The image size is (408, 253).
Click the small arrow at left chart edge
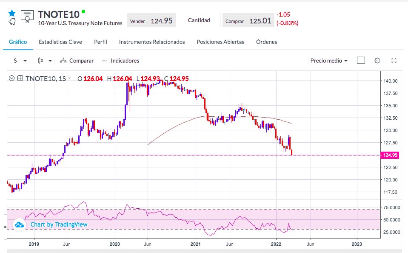click(x=5, y=227)
